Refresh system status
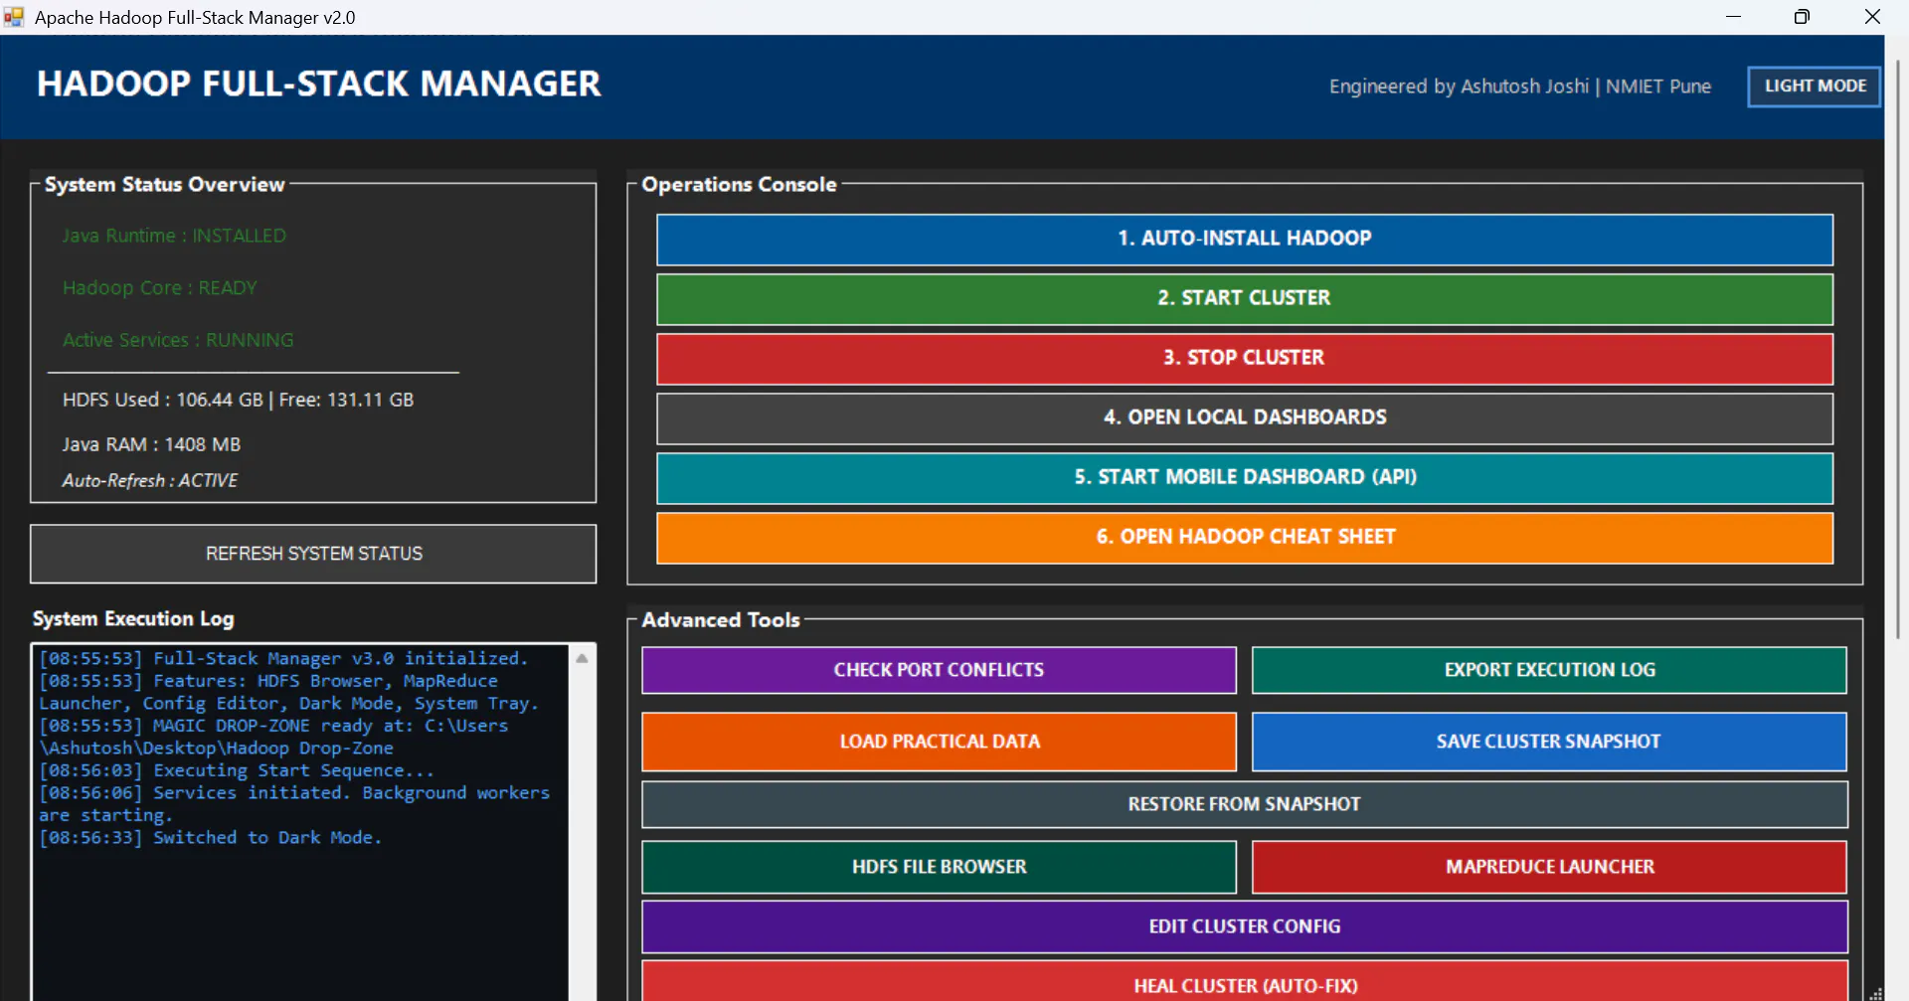This screenshot has height=1001, width=1909. tap(313, 554)
